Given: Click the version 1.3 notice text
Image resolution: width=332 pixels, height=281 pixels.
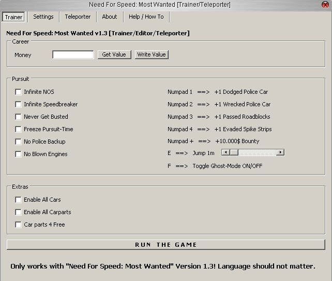Looking at the screenshot, I should coord(163,266).
